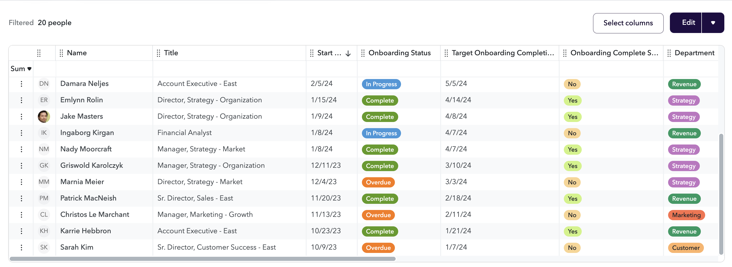The height and width of the screenshot is (267, 732).
Task: Click the Overdue badge on Christos Le Marchant's row
Action: coord(378,215)
